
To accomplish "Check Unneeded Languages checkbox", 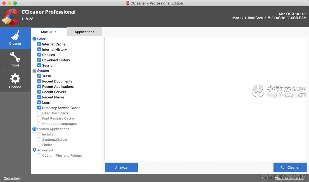I will (39, 124).
